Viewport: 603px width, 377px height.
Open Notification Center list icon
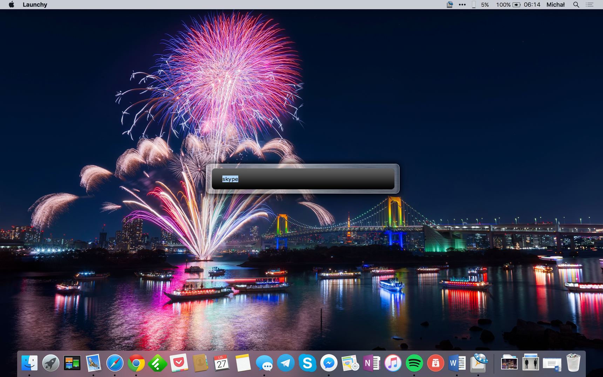pyautogui.click(x=590, y=5)
